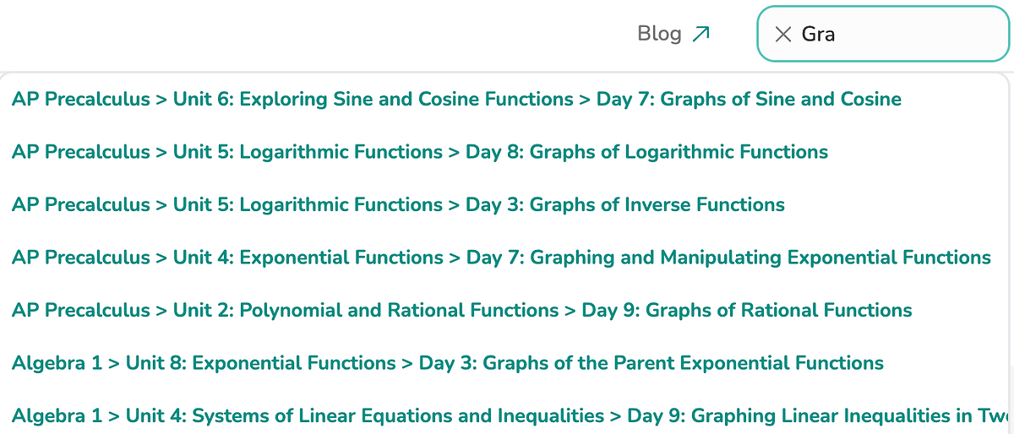This screenshot has height=434, width=1014.
Task: Open Day 7: Graphs of Sine and Cosine
Action: [749, 100]
